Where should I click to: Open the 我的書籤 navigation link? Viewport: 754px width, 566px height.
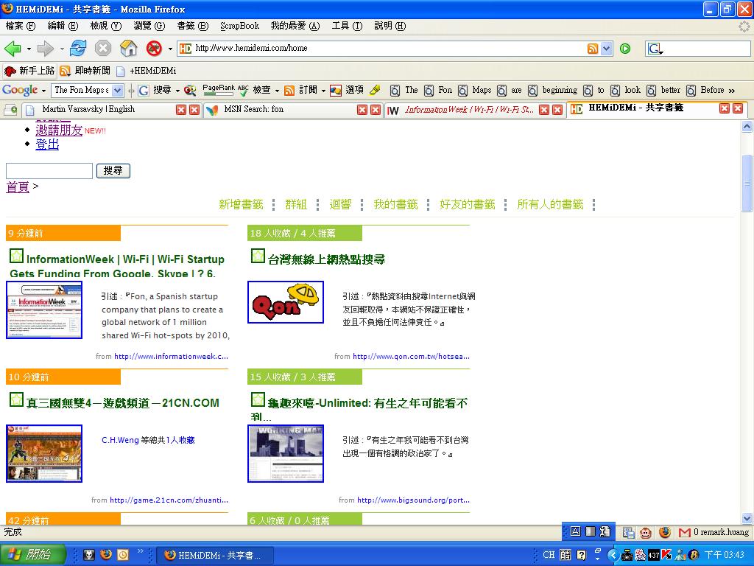click(x=395, y=204)
